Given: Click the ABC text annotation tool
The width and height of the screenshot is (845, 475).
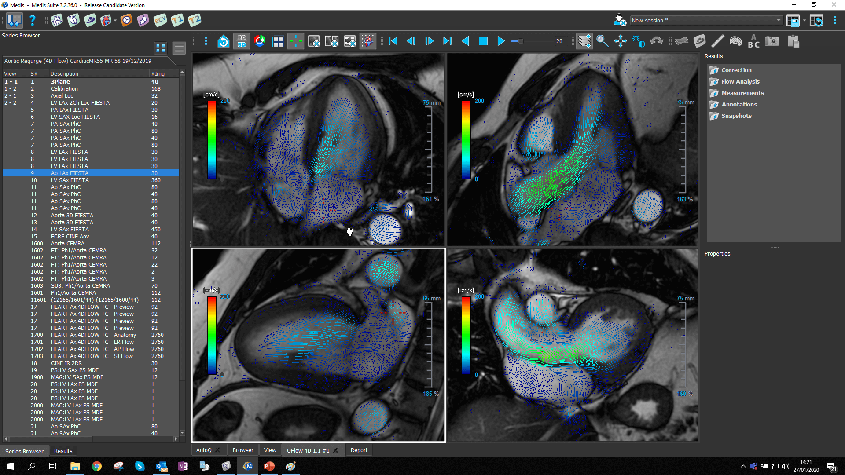Looking at the screenshot, I should tap(753, 41).
